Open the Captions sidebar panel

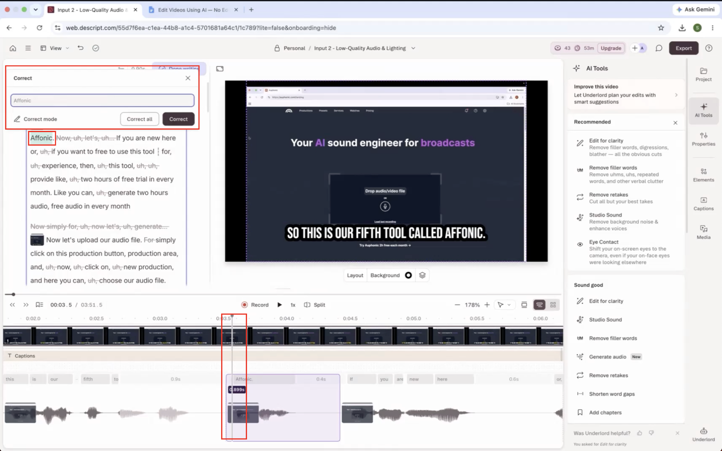pos(703,204)
